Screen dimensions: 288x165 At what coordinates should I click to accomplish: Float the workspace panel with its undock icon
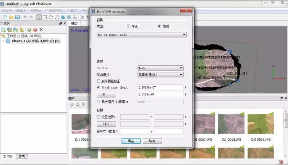(60, 23)
